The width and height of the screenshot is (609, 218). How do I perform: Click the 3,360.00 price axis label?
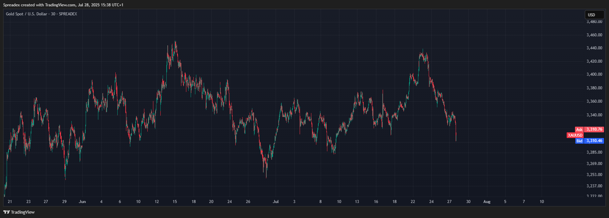594,101
